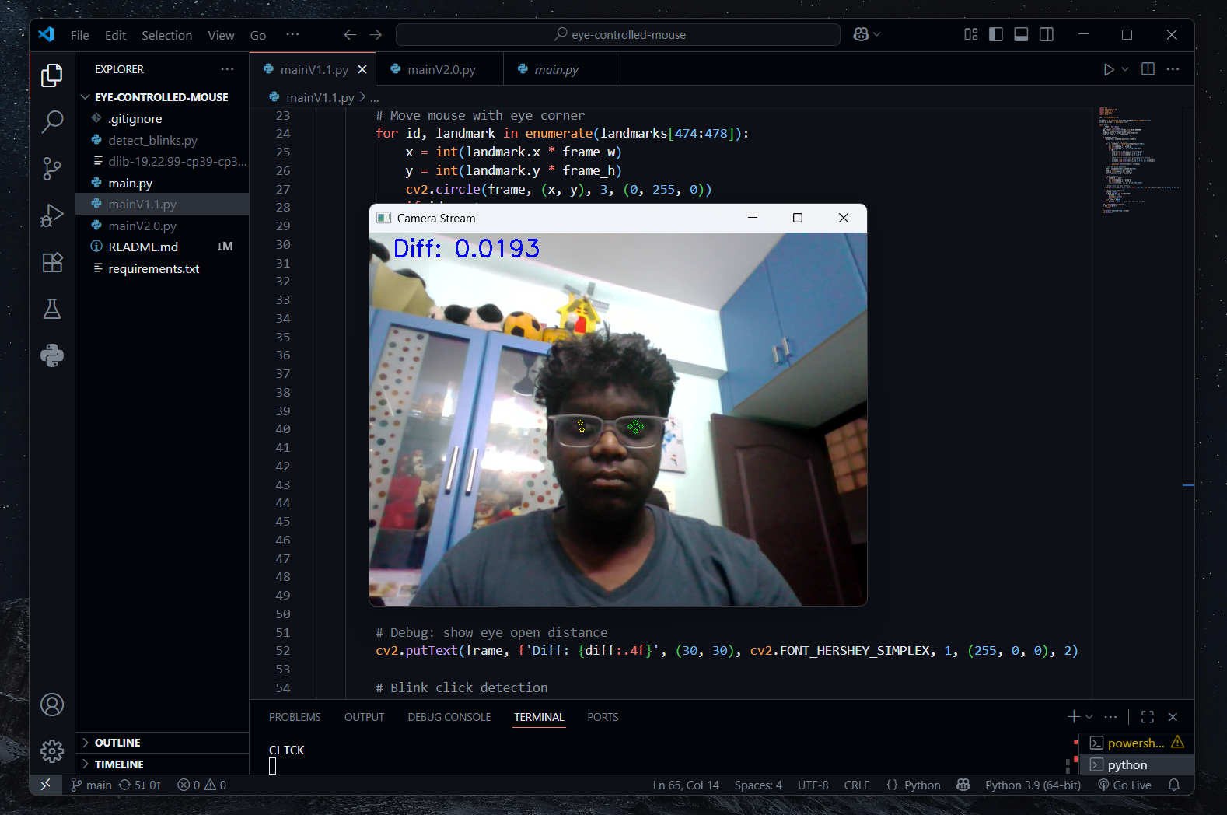The image size is (1227, 815).
Task: Toggle the bottom panel visibility
Action: pos(1022,34)
